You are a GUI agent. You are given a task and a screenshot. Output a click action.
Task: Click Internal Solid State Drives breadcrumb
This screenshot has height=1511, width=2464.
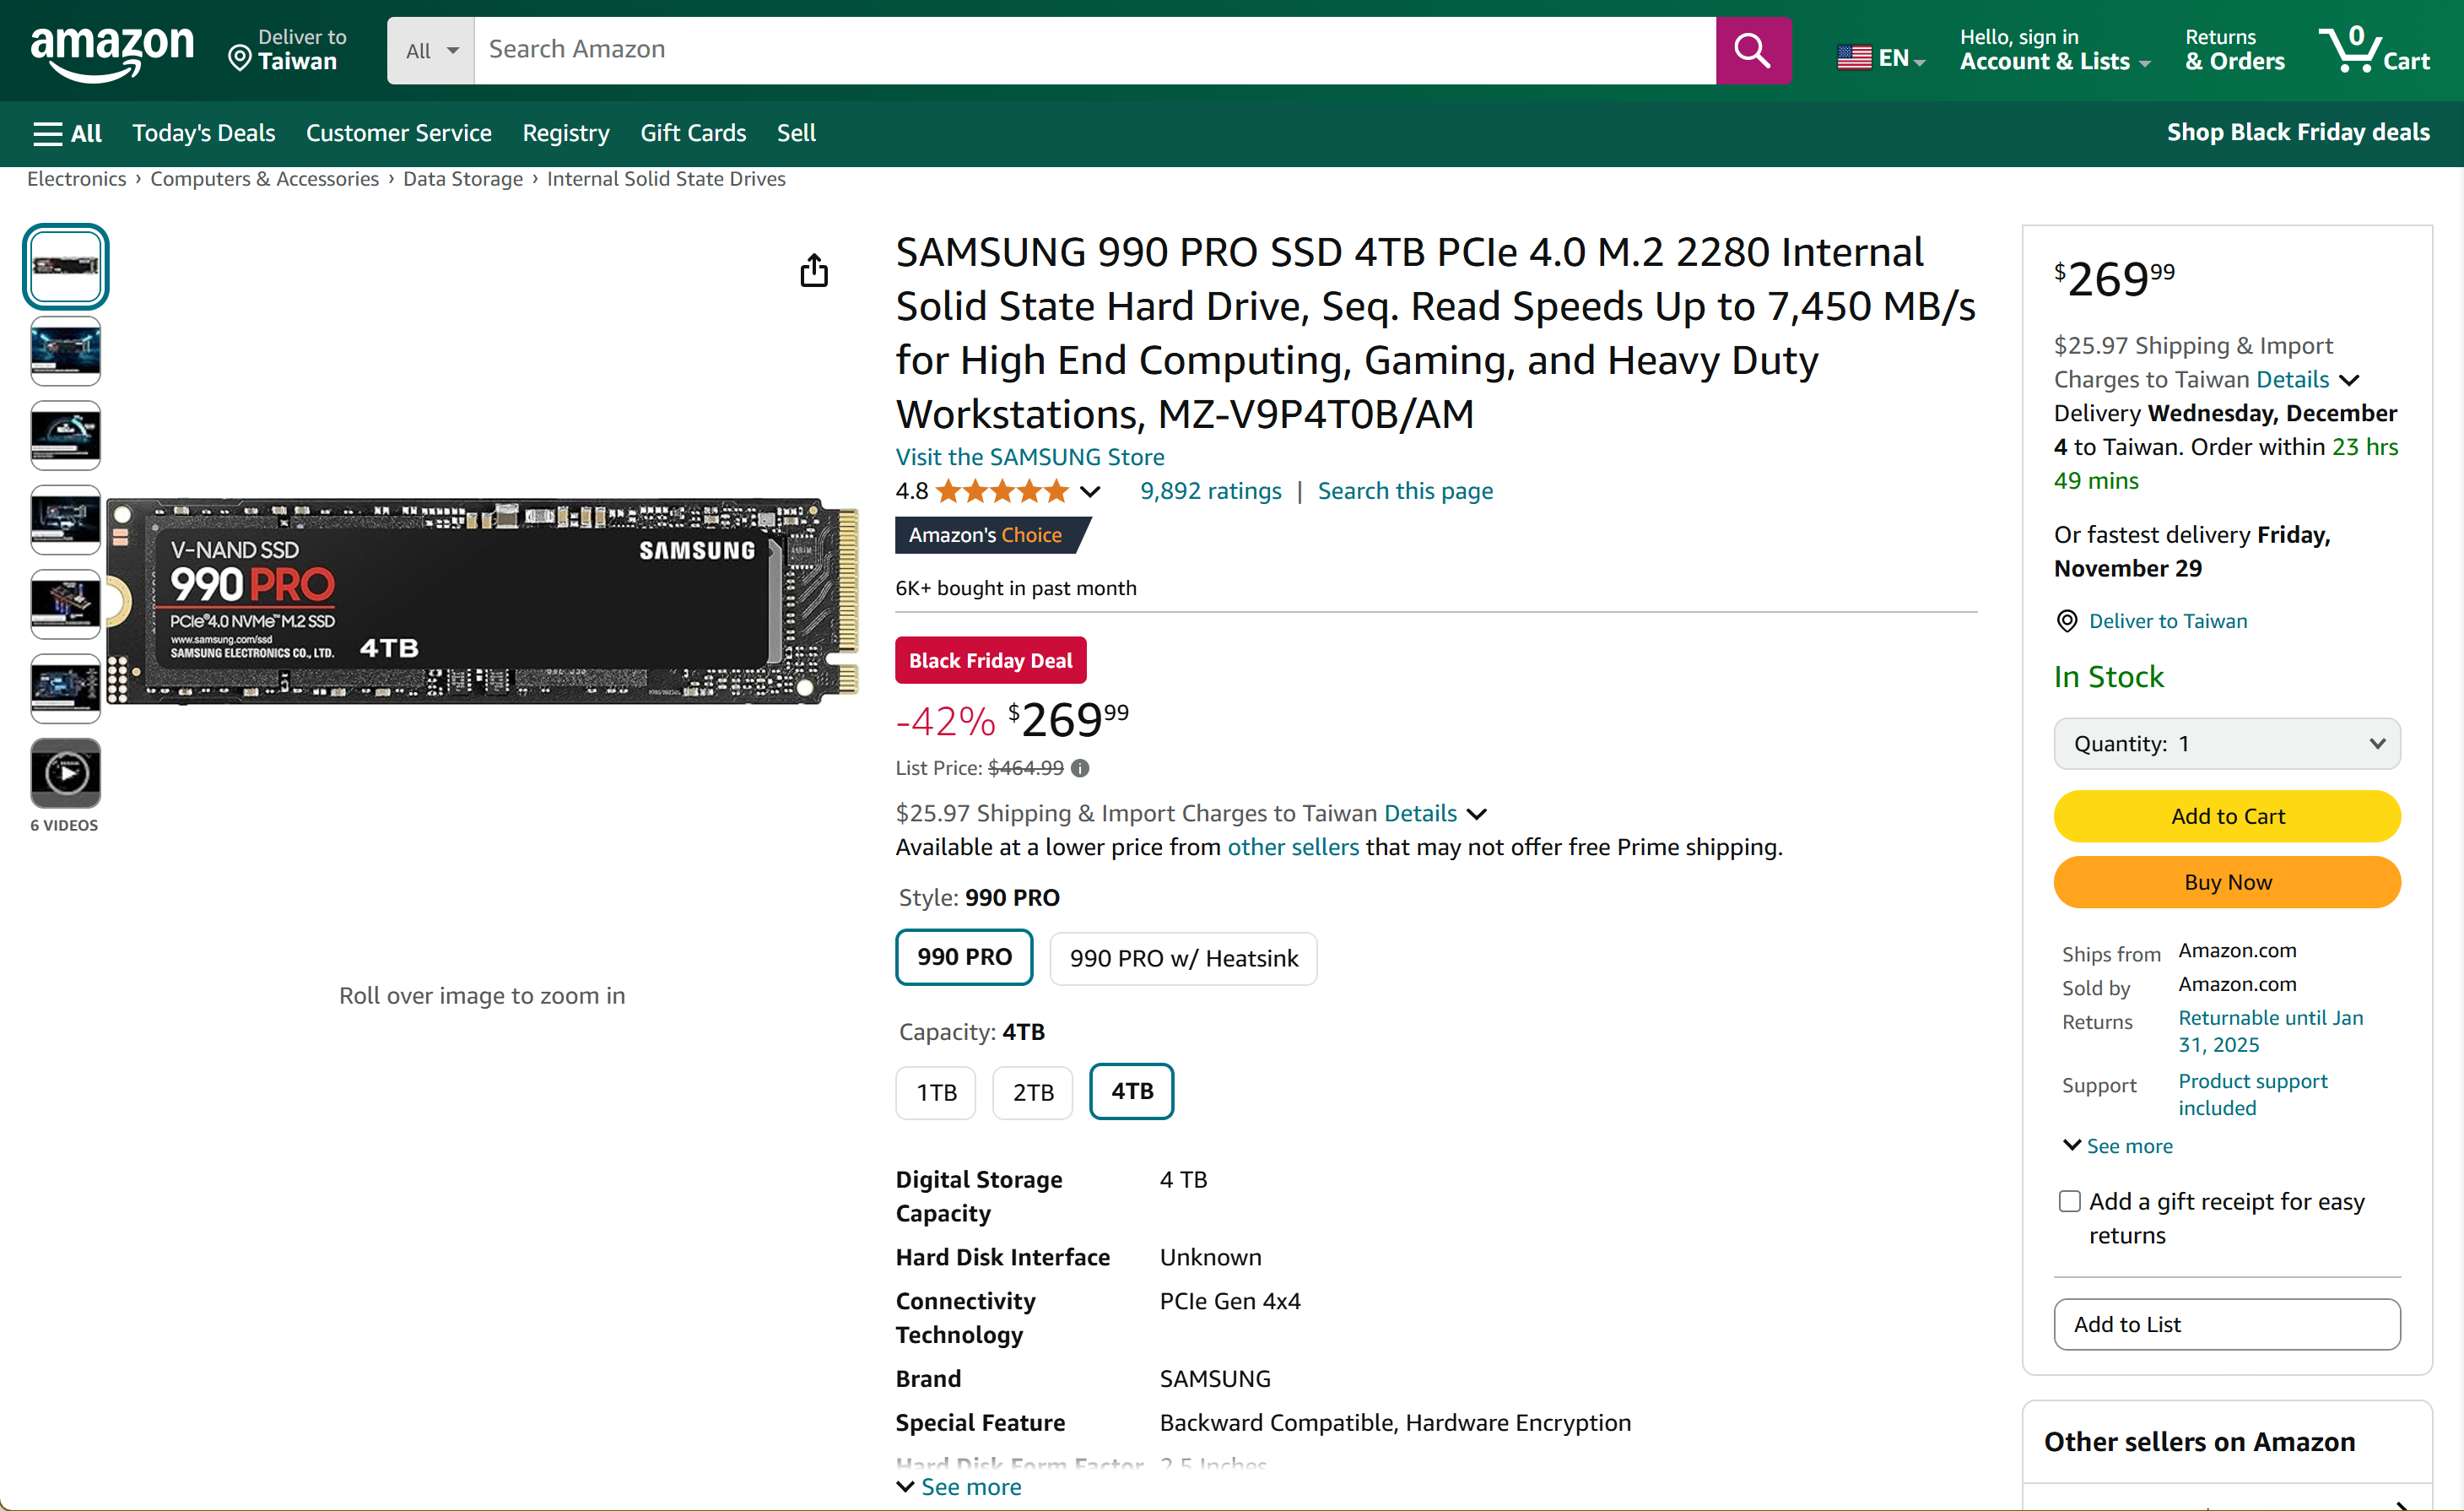pos(665,178)
